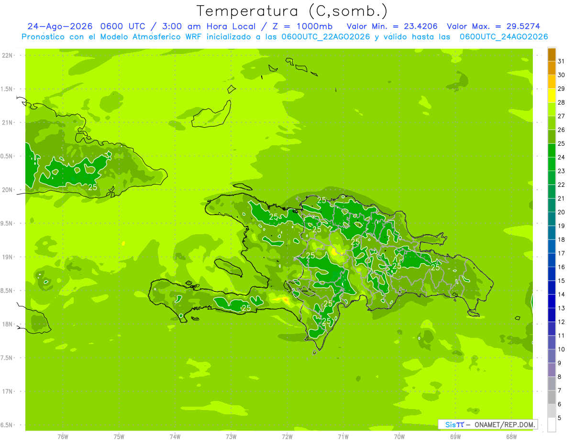
Task: Click the 76W longitude axis label
Action: (63, 437)
